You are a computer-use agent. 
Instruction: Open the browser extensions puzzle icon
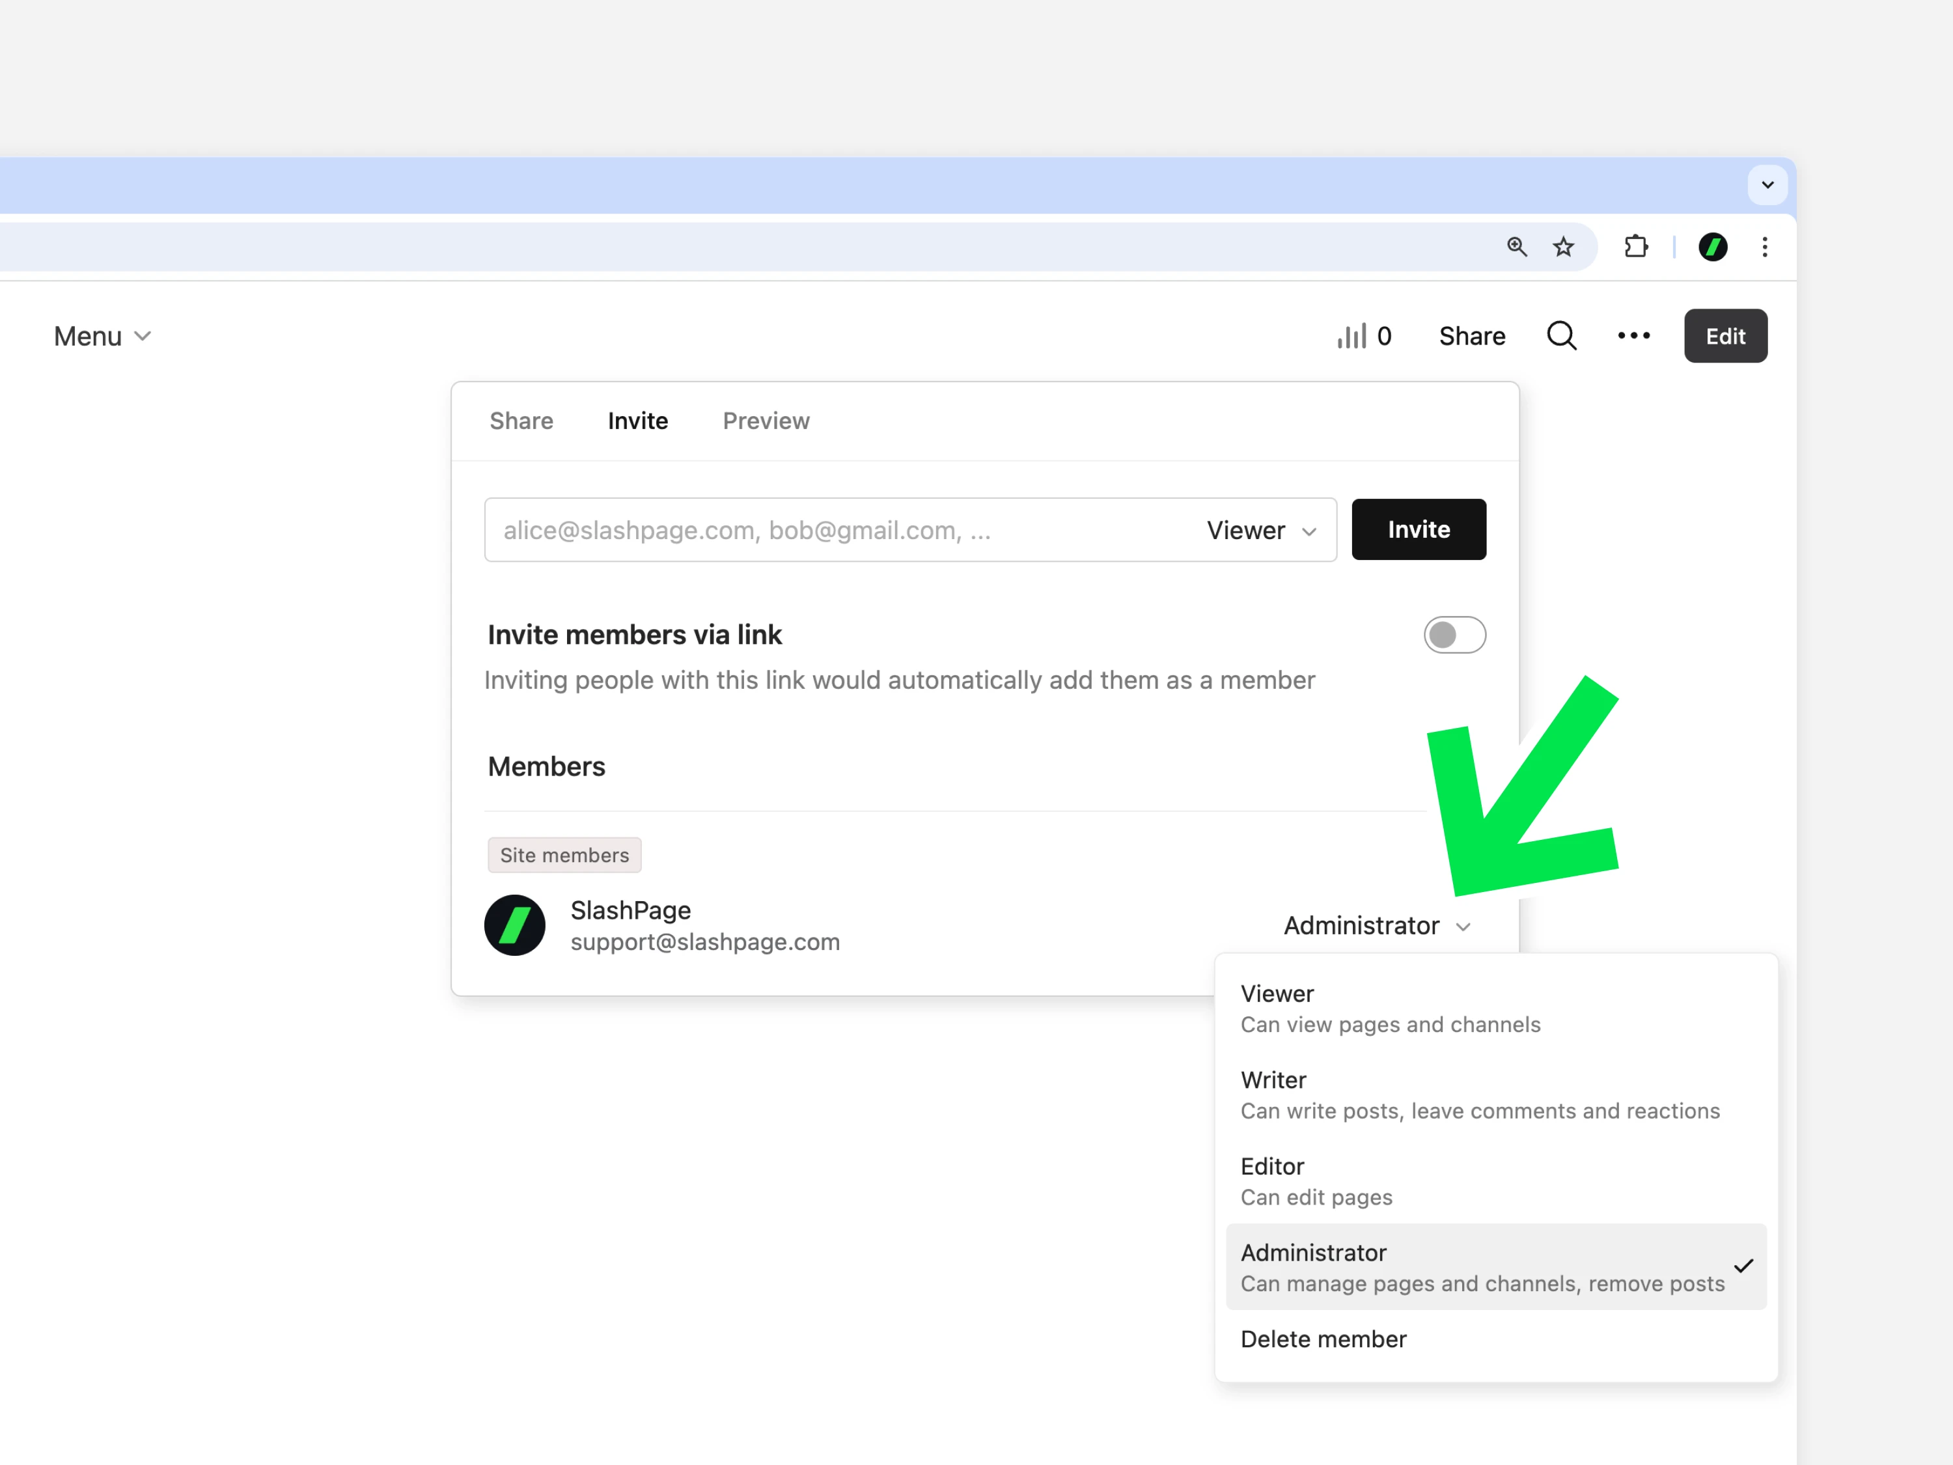click(x=1636, y=246)
